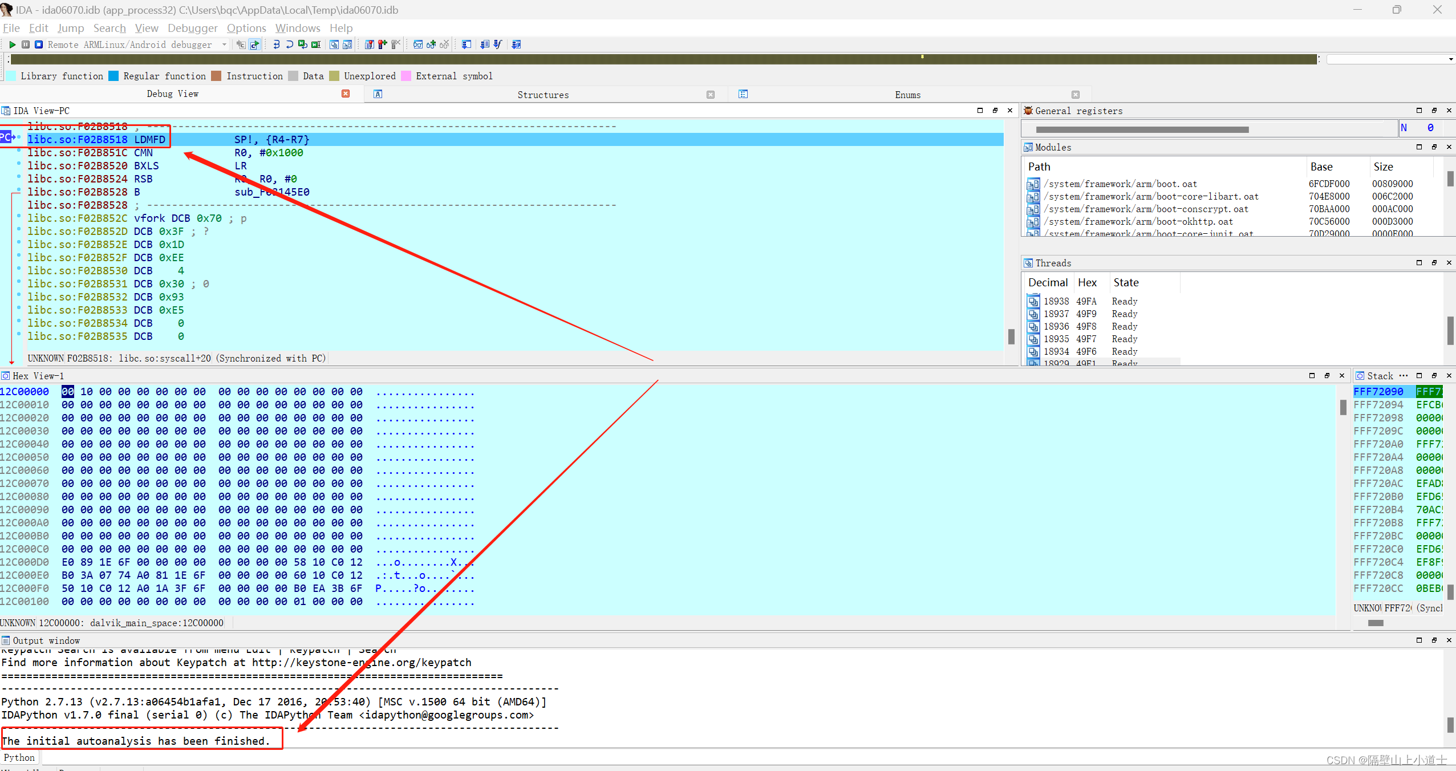Toggle breakpoint dot at libc.so:F02B8520 BXLS
The image size is (1456, 771).
[19, 164]
